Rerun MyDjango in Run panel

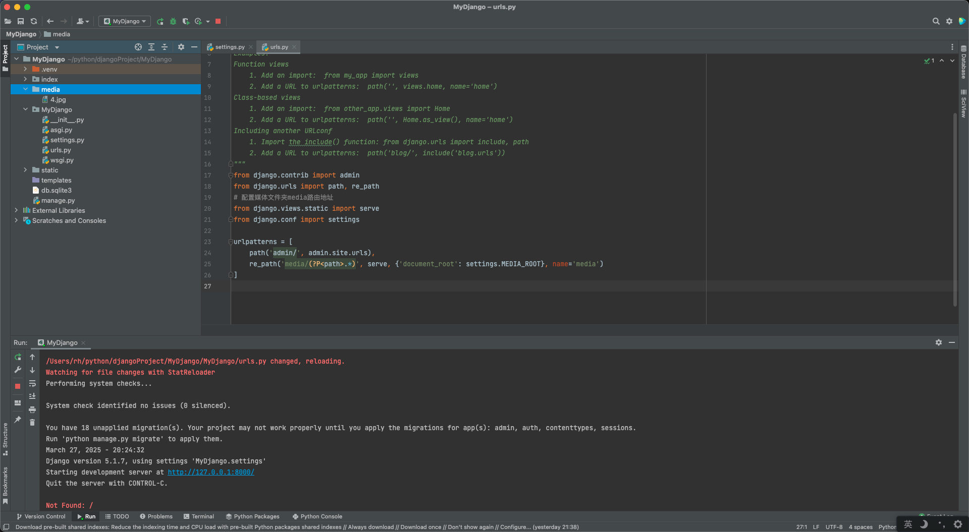click(18, 357)
